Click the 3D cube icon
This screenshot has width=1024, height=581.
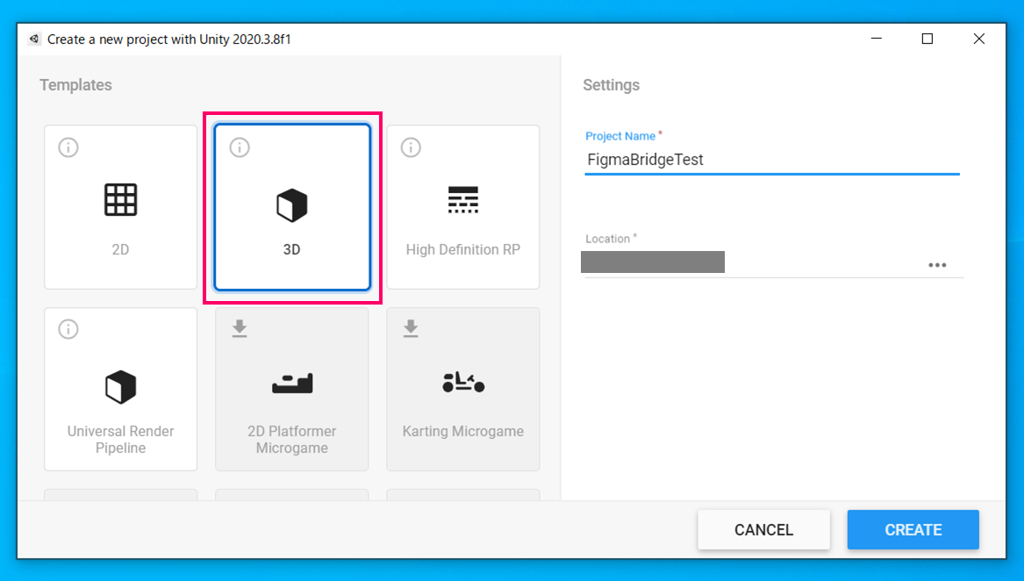point(292,205)
